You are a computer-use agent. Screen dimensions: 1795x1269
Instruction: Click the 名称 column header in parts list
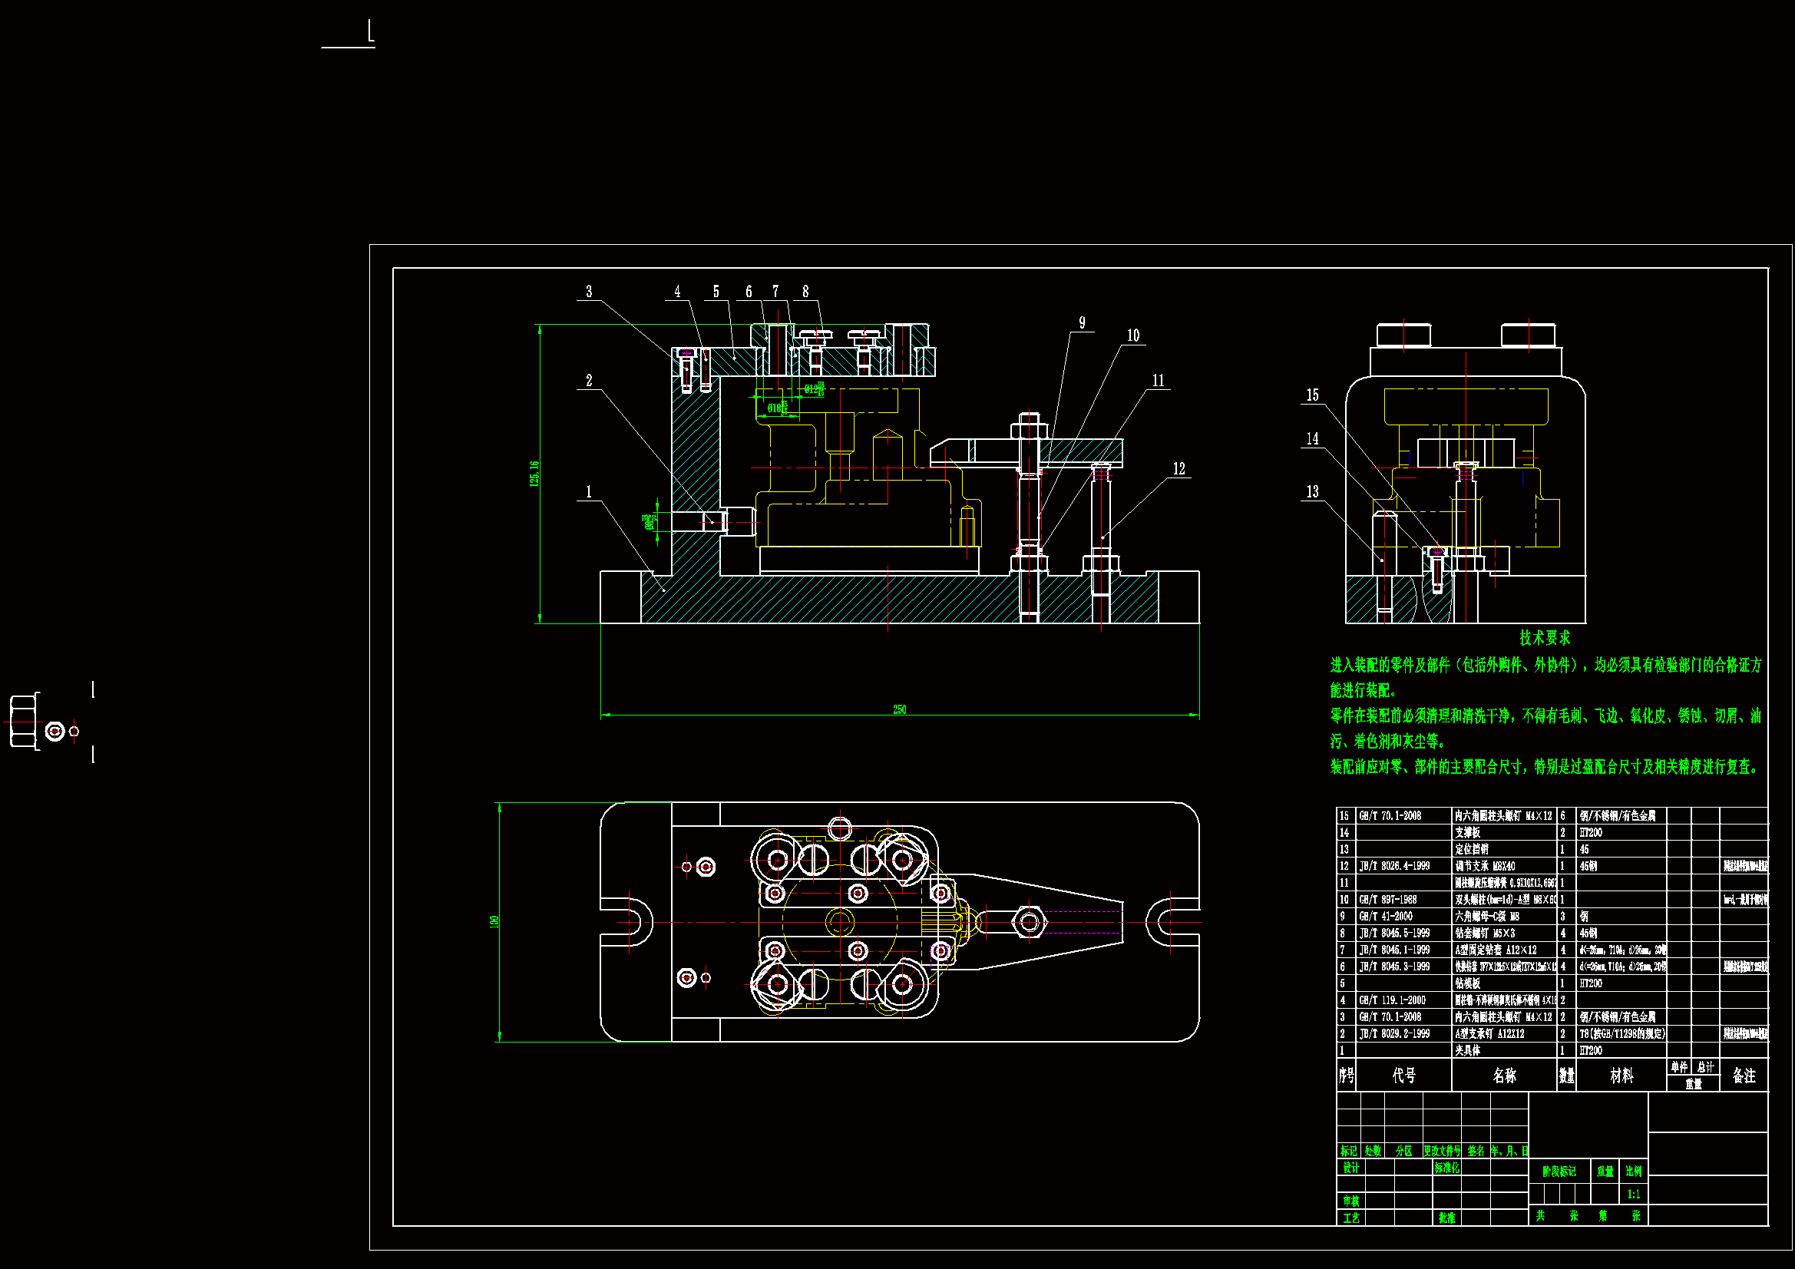coord(1504,1076)
